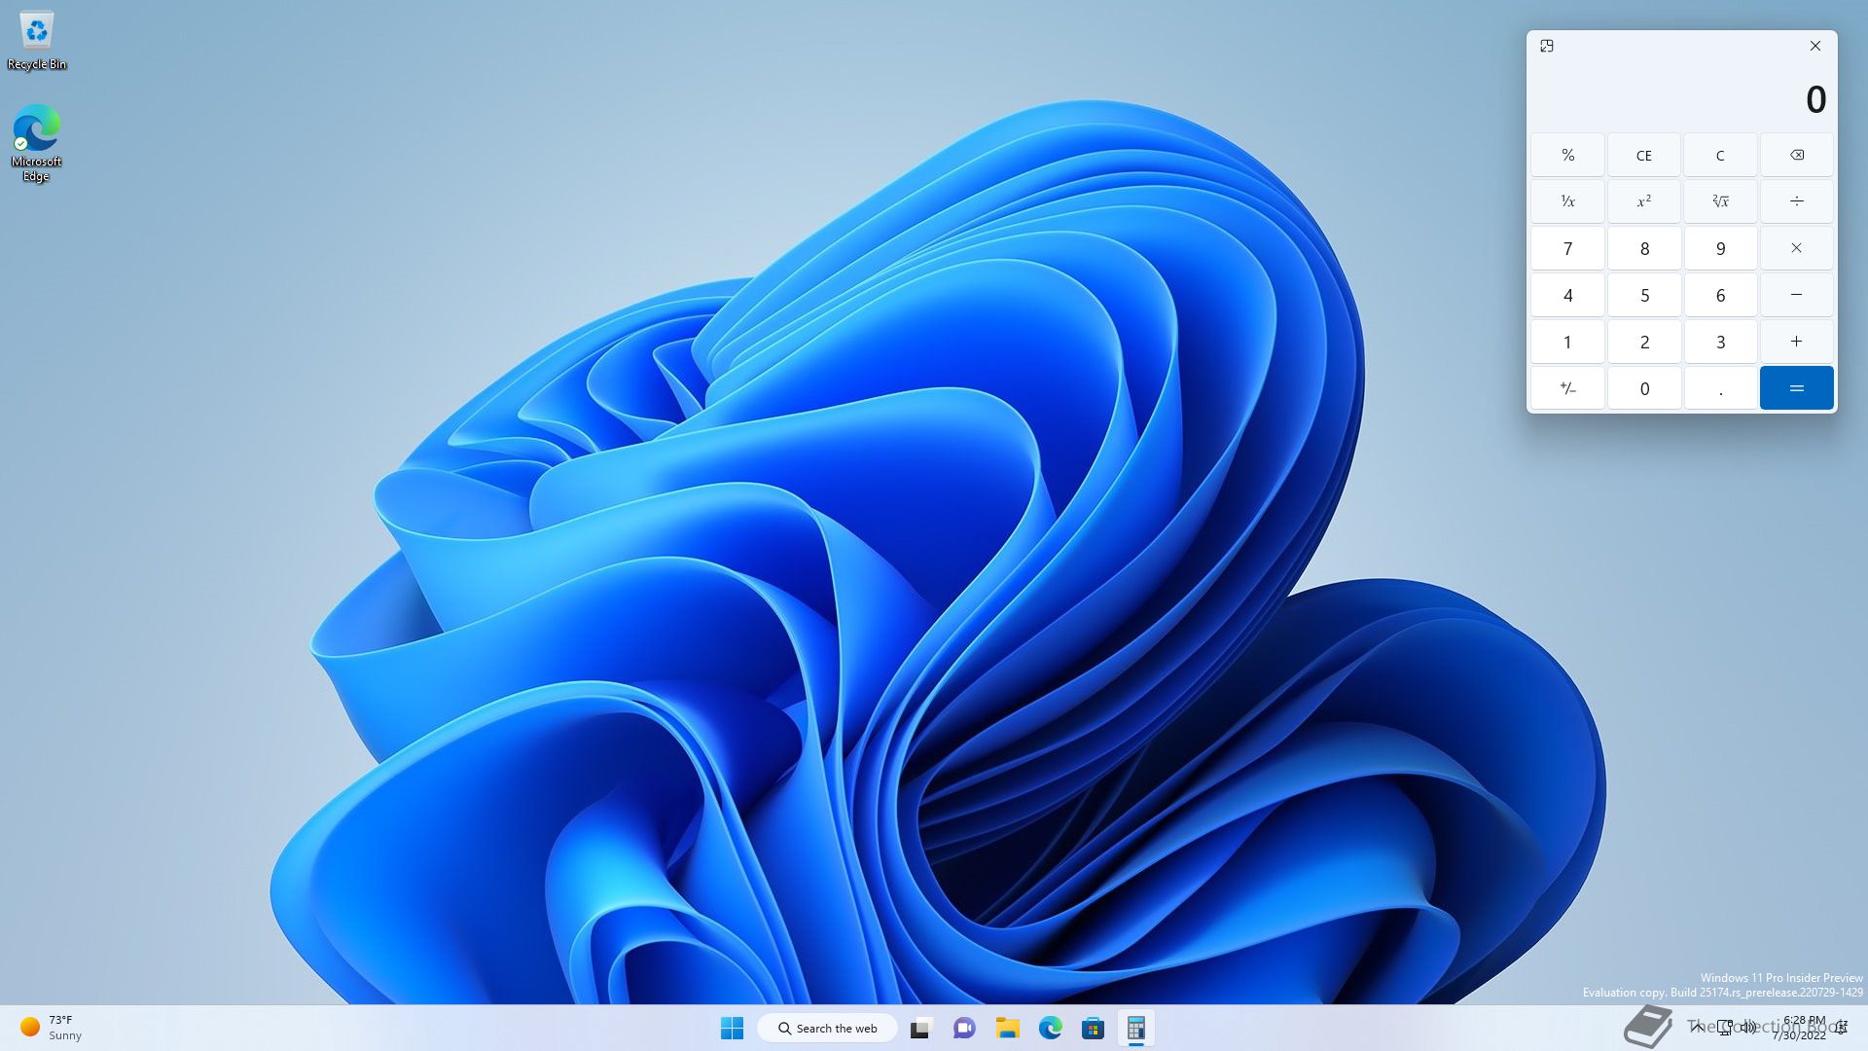Open the Windows Start menu

(732, 1028)
